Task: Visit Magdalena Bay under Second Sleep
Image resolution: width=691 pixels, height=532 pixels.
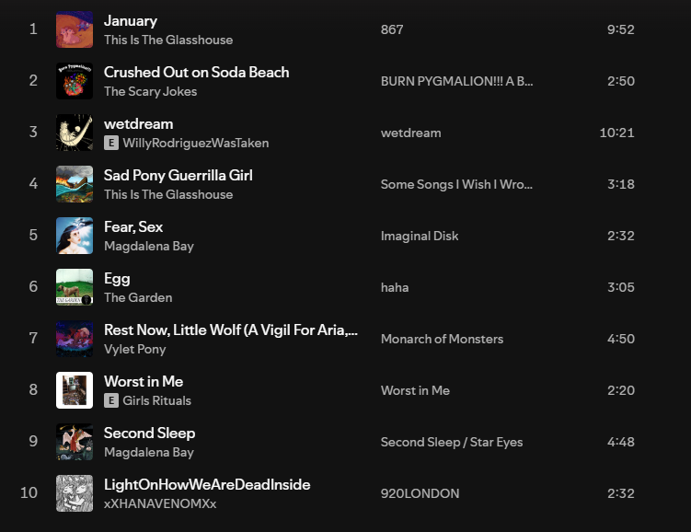Action: pos(149,452)
